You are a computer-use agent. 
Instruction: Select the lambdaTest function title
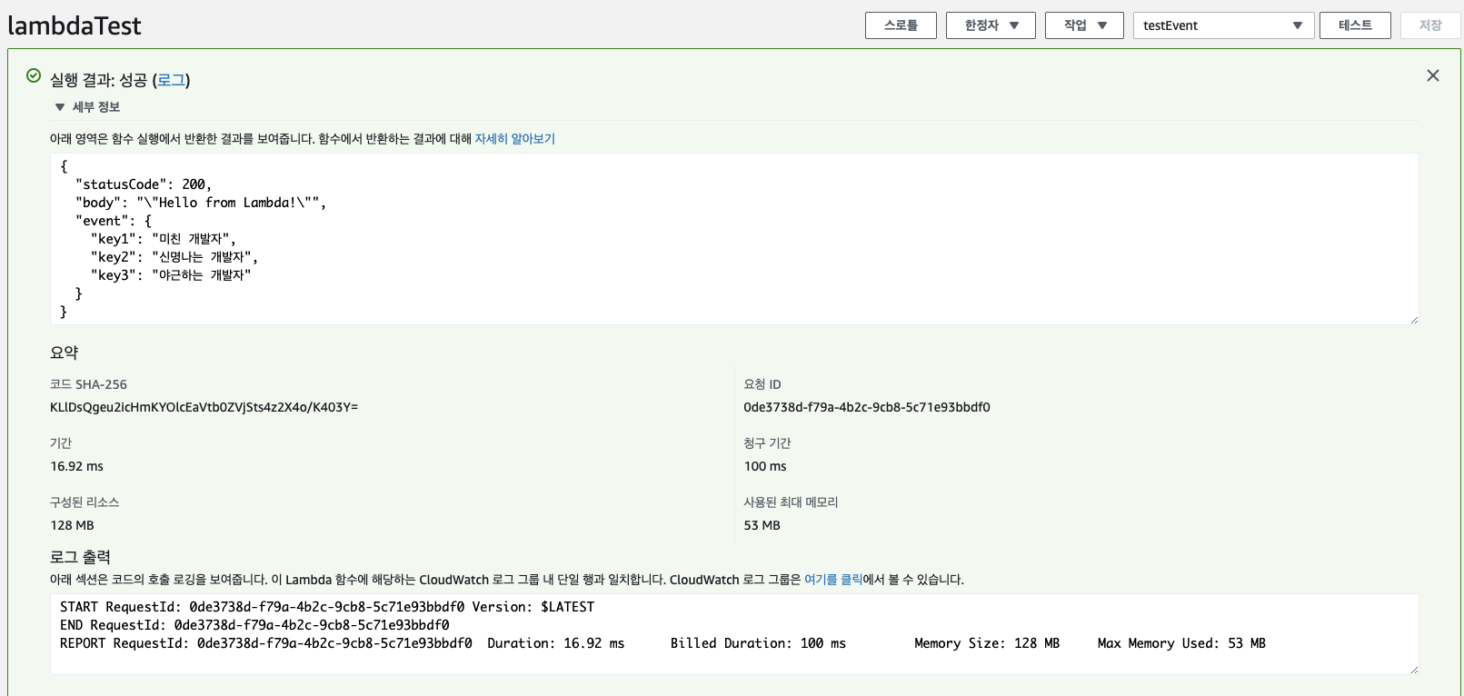click(x=75, y=25)
